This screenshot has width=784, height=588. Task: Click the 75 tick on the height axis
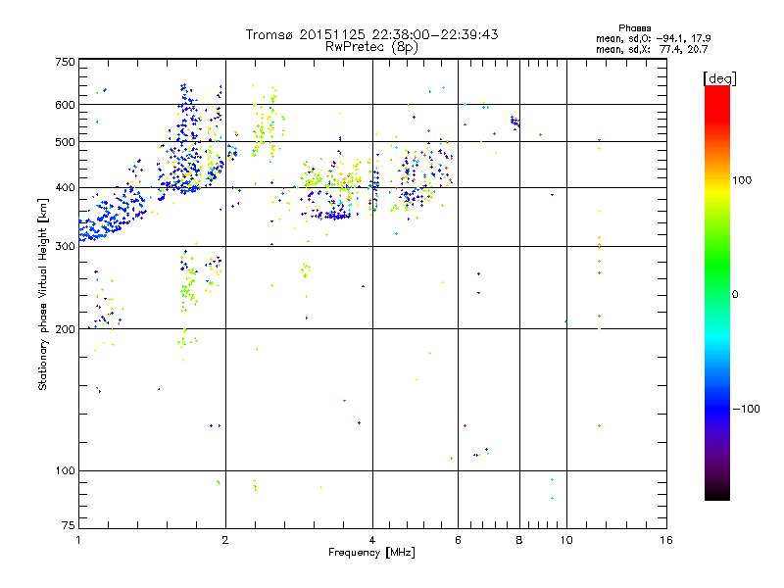tap(67, 527)
